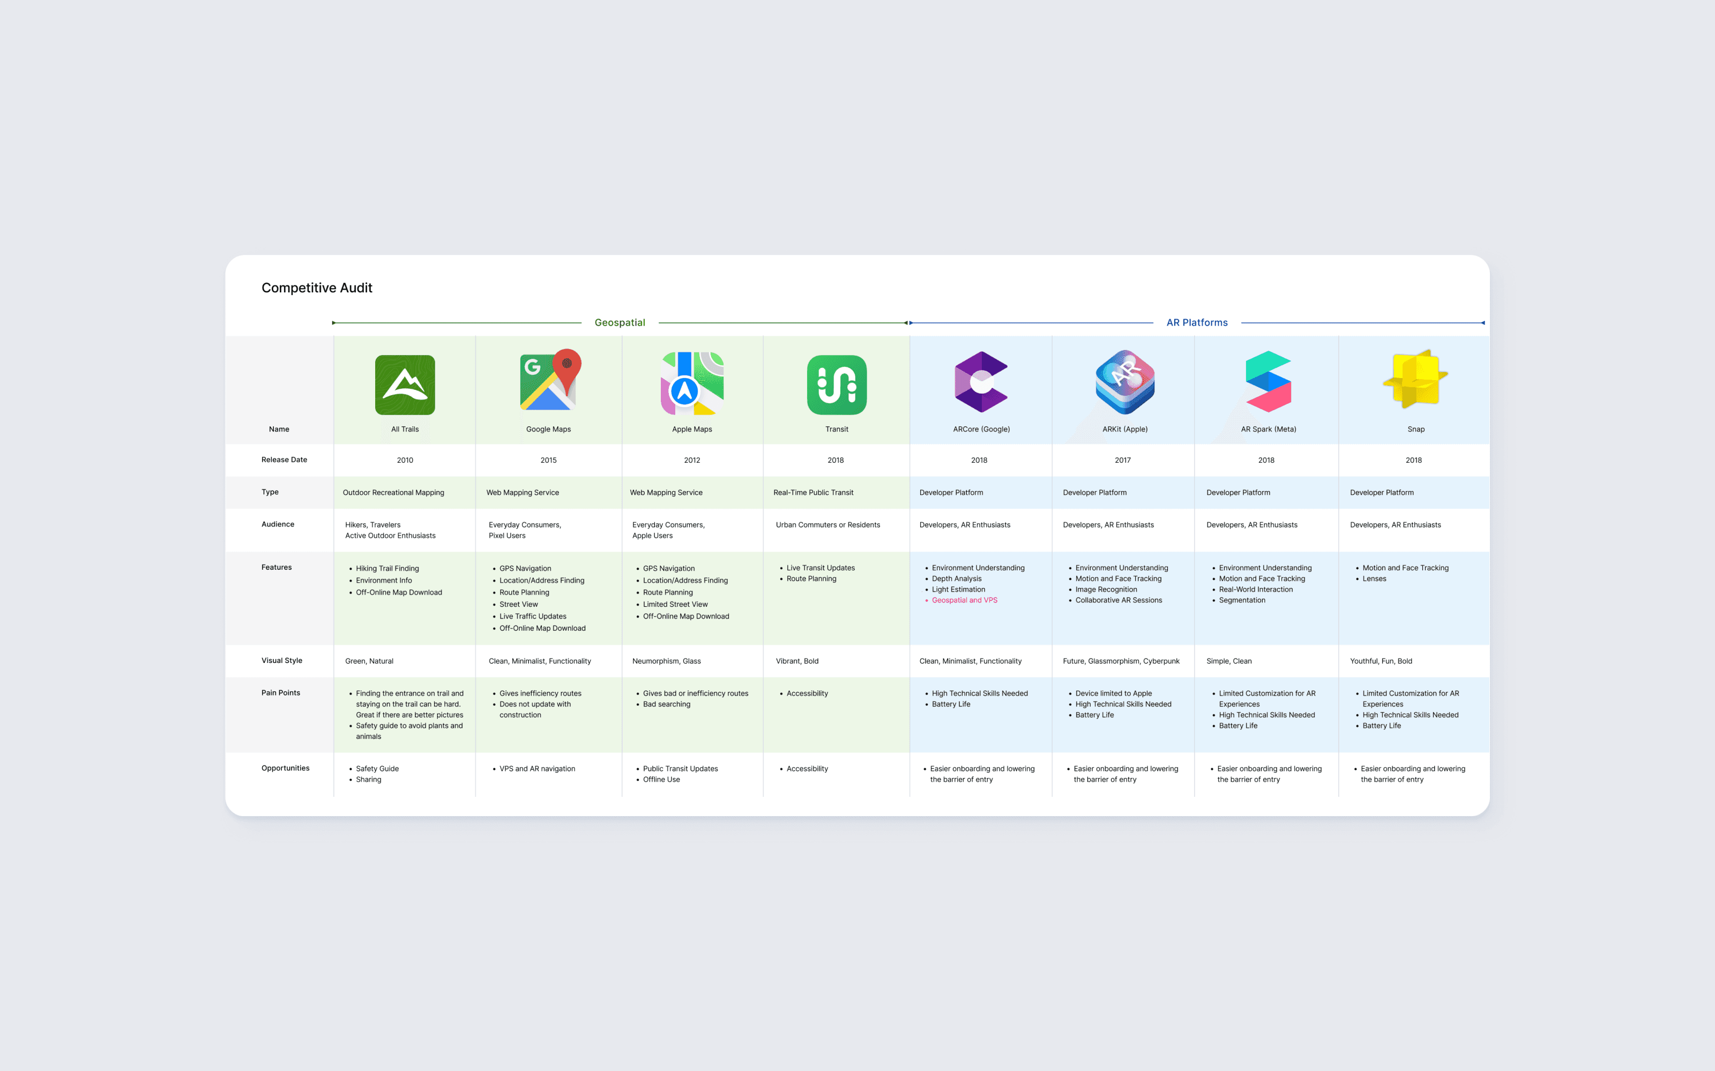Select the Geospatial category header

pyautogui.click(x=620, y=322)
